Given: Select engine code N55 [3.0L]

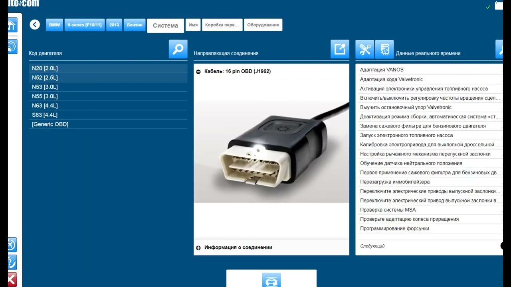Looking at the screenshot, I should (108, 96).
